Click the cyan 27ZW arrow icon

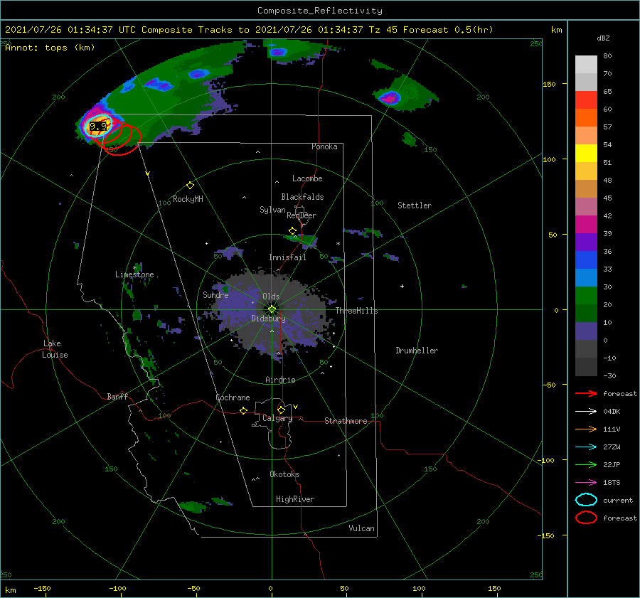point(586,447)
